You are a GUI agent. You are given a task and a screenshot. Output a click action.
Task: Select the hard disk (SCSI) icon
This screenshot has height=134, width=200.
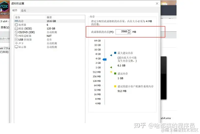click(x=17, y=28)
